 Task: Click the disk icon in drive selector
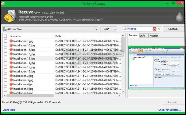pos(5,29)
